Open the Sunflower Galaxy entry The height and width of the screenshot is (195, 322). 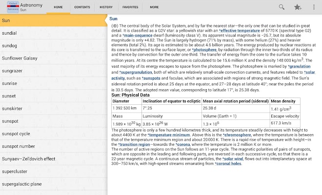[53, 58]
